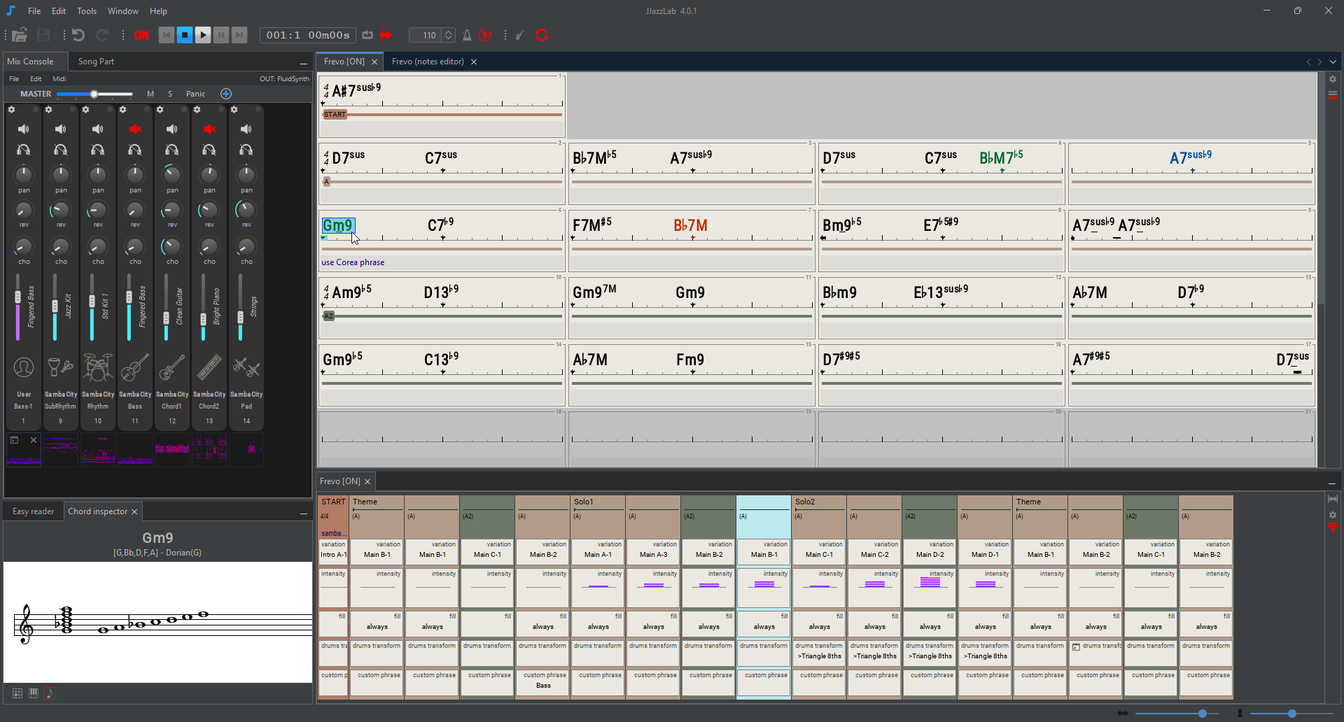Click the master Mute M button
1344x722 pixels.
150,94
